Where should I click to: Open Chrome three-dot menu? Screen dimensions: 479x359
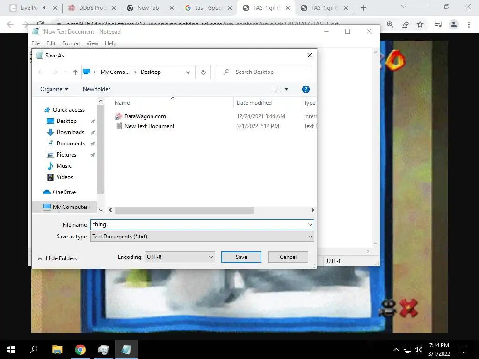(x=469, y=24)
